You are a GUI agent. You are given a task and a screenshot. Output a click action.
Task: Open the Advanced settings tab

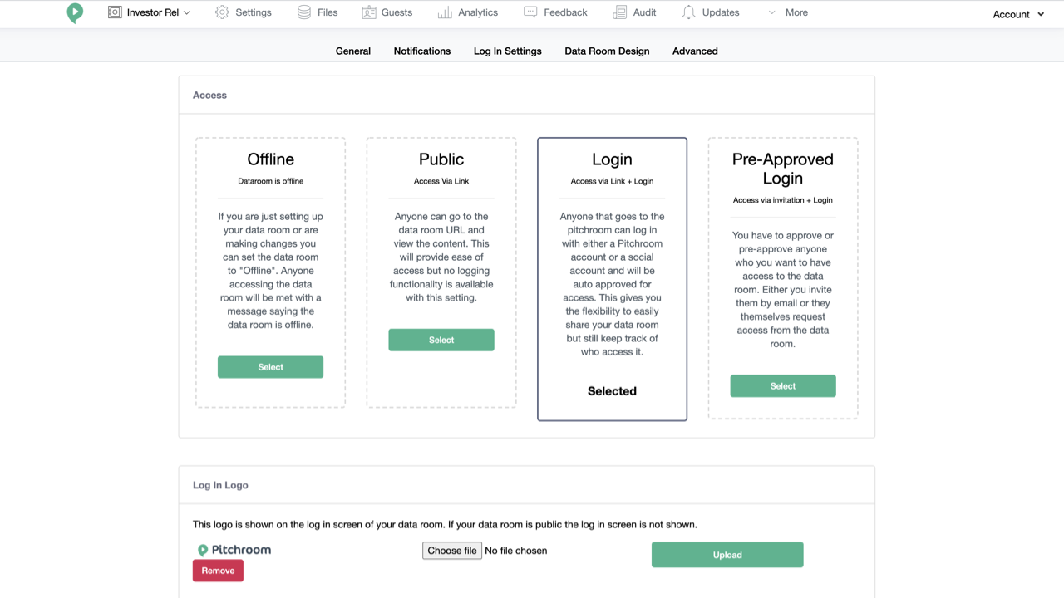pos(695,51)
